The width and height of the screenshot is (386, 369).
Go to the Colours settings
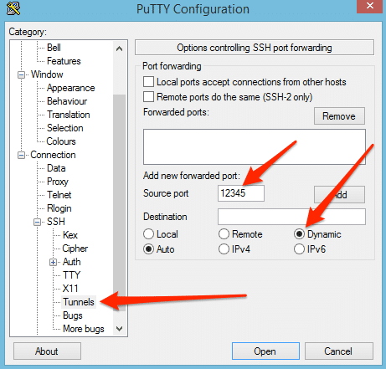[x=61, y=141]
